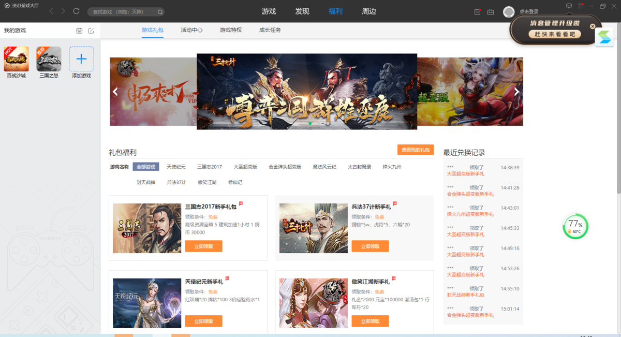Click the user avatar icon
Screen dimensions: 621x337
[x=509, y=12]
